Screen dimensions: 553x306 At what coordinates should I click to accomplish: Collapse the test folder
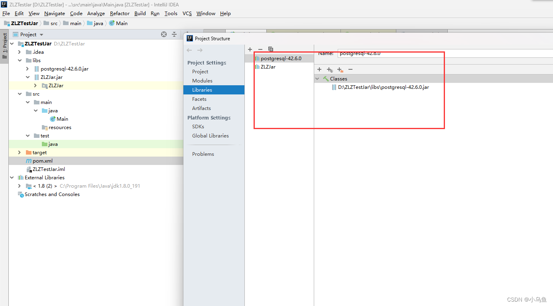pyautogui.click(x=28, y=136)
